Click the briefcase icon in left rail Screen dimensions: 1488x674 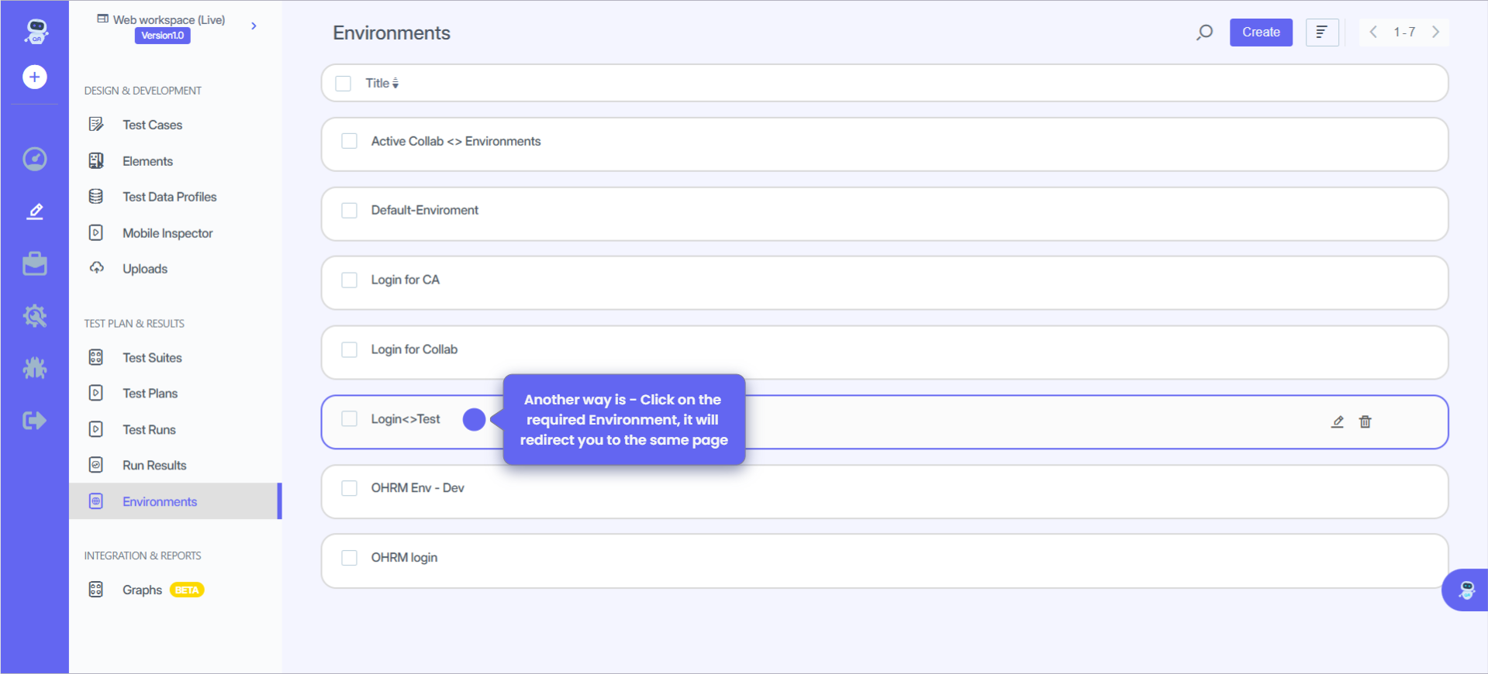click(x=35, y=263)
